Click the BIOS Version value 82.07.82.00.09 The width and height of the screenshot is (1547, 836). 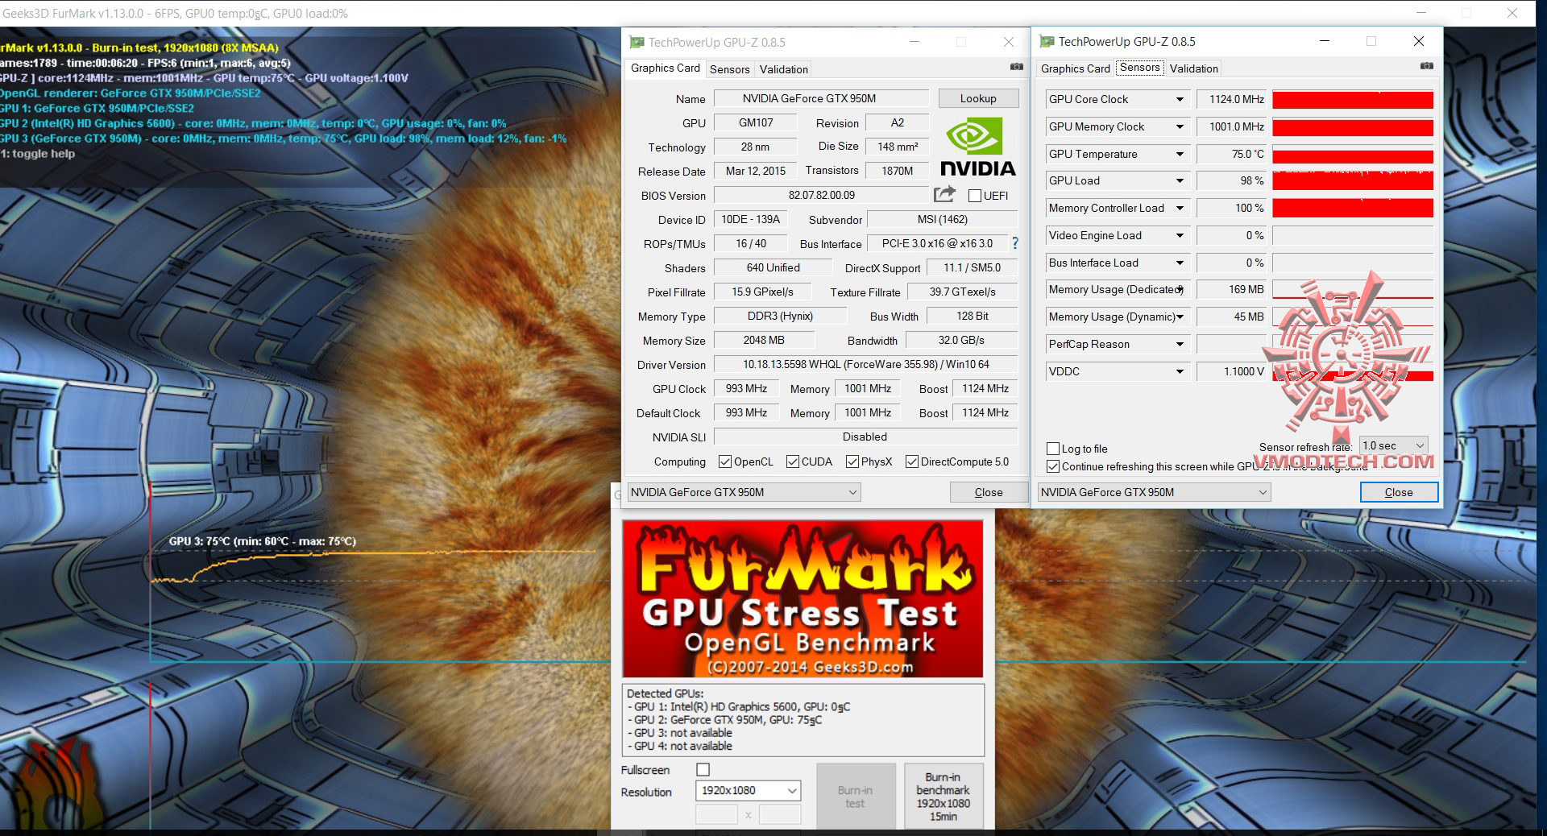coord(822,195)
